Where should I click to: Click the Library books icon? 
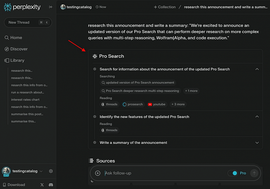click(7, 61)
